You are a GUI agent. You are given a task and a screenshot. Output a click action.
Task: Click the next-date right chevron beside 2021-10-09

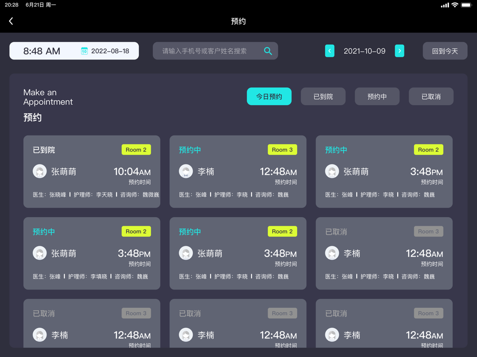tap(400, 51)
